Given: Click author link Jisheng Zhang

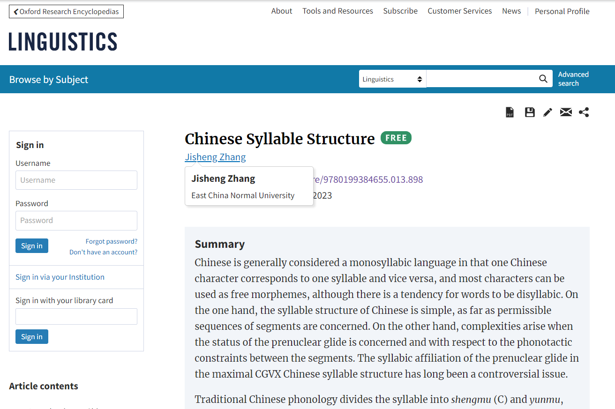Looking at the screenshot, I should 215,157.
